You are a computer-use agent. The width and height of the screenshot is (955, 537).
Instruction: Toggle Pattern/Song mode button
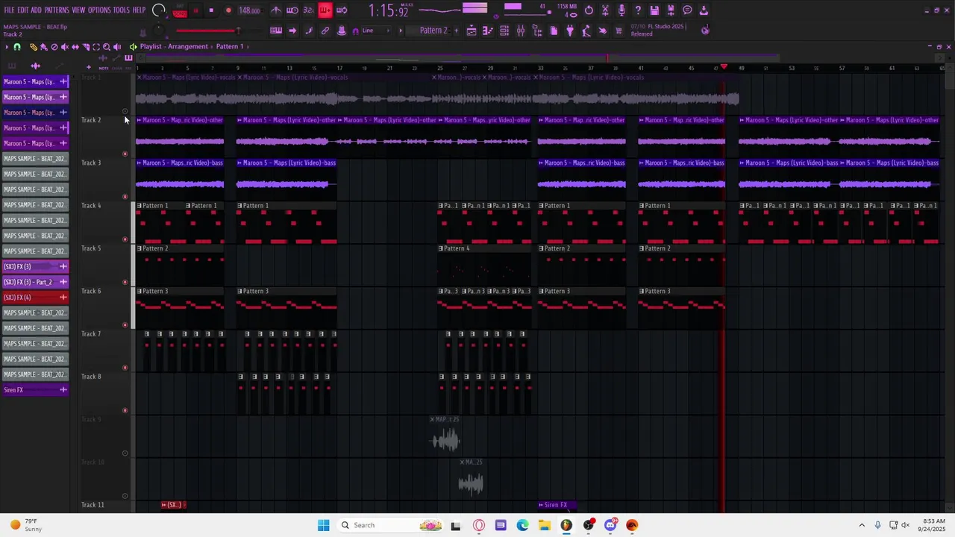pyautogui.click(x=180, y=11)
